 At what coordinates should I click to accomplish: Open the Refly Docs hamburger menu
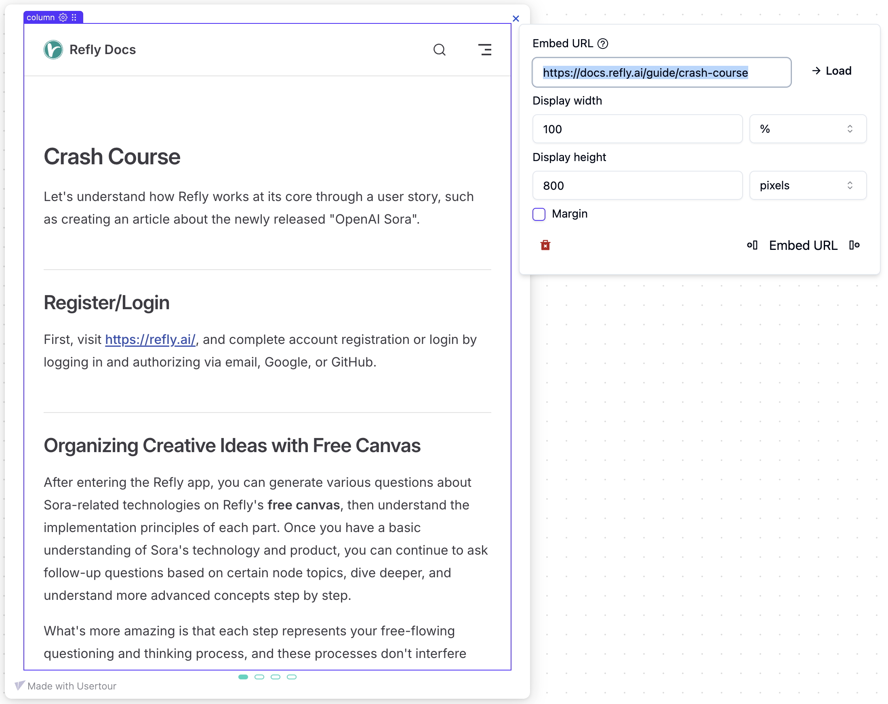coord(484,50)
